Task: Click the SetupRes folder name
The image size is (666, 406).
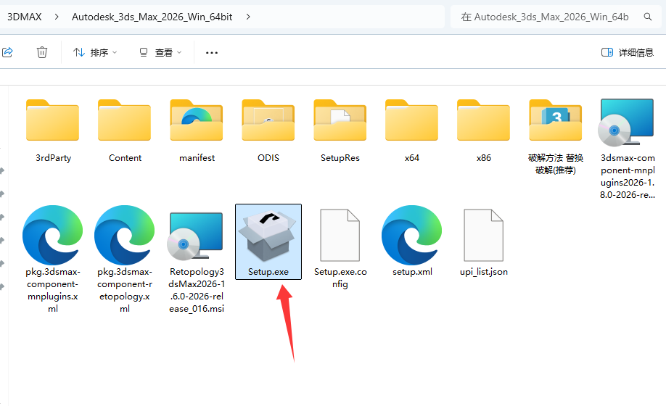Action: [x=340, y=158]
